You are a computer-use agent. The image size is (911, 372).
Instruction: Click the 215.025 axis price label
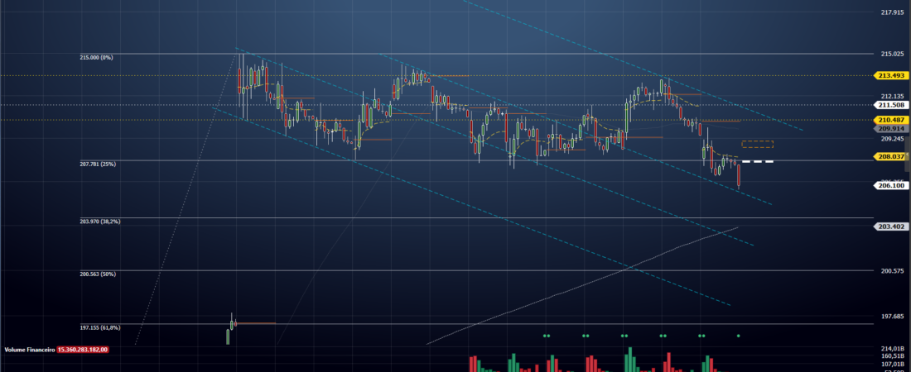tap(894, 54)
